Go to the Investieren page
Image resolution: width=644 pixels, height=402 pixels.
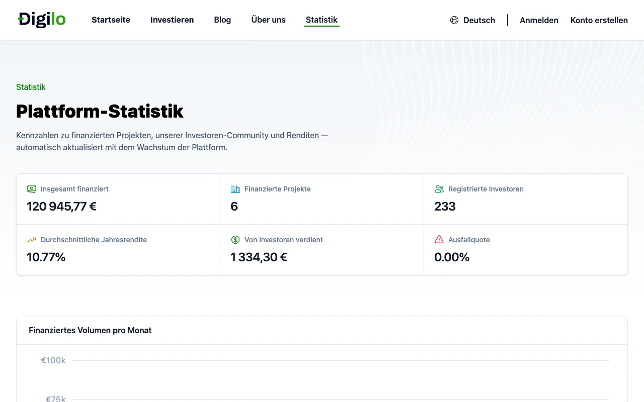tap(172, 20)
